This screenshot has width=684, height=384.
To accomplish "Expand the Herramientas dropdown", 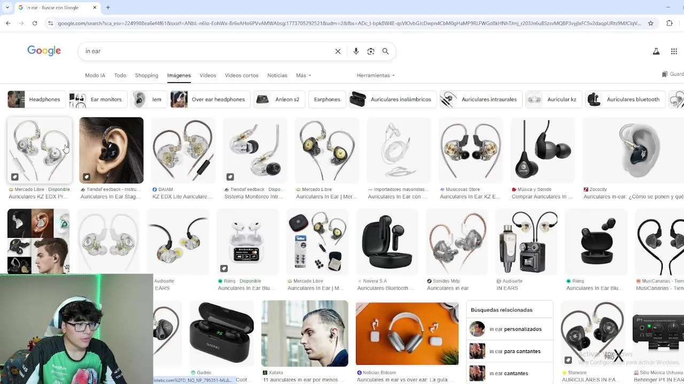I will (x=376, y=75).
